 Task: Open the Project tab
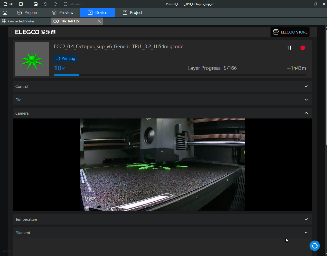point(133,13)
